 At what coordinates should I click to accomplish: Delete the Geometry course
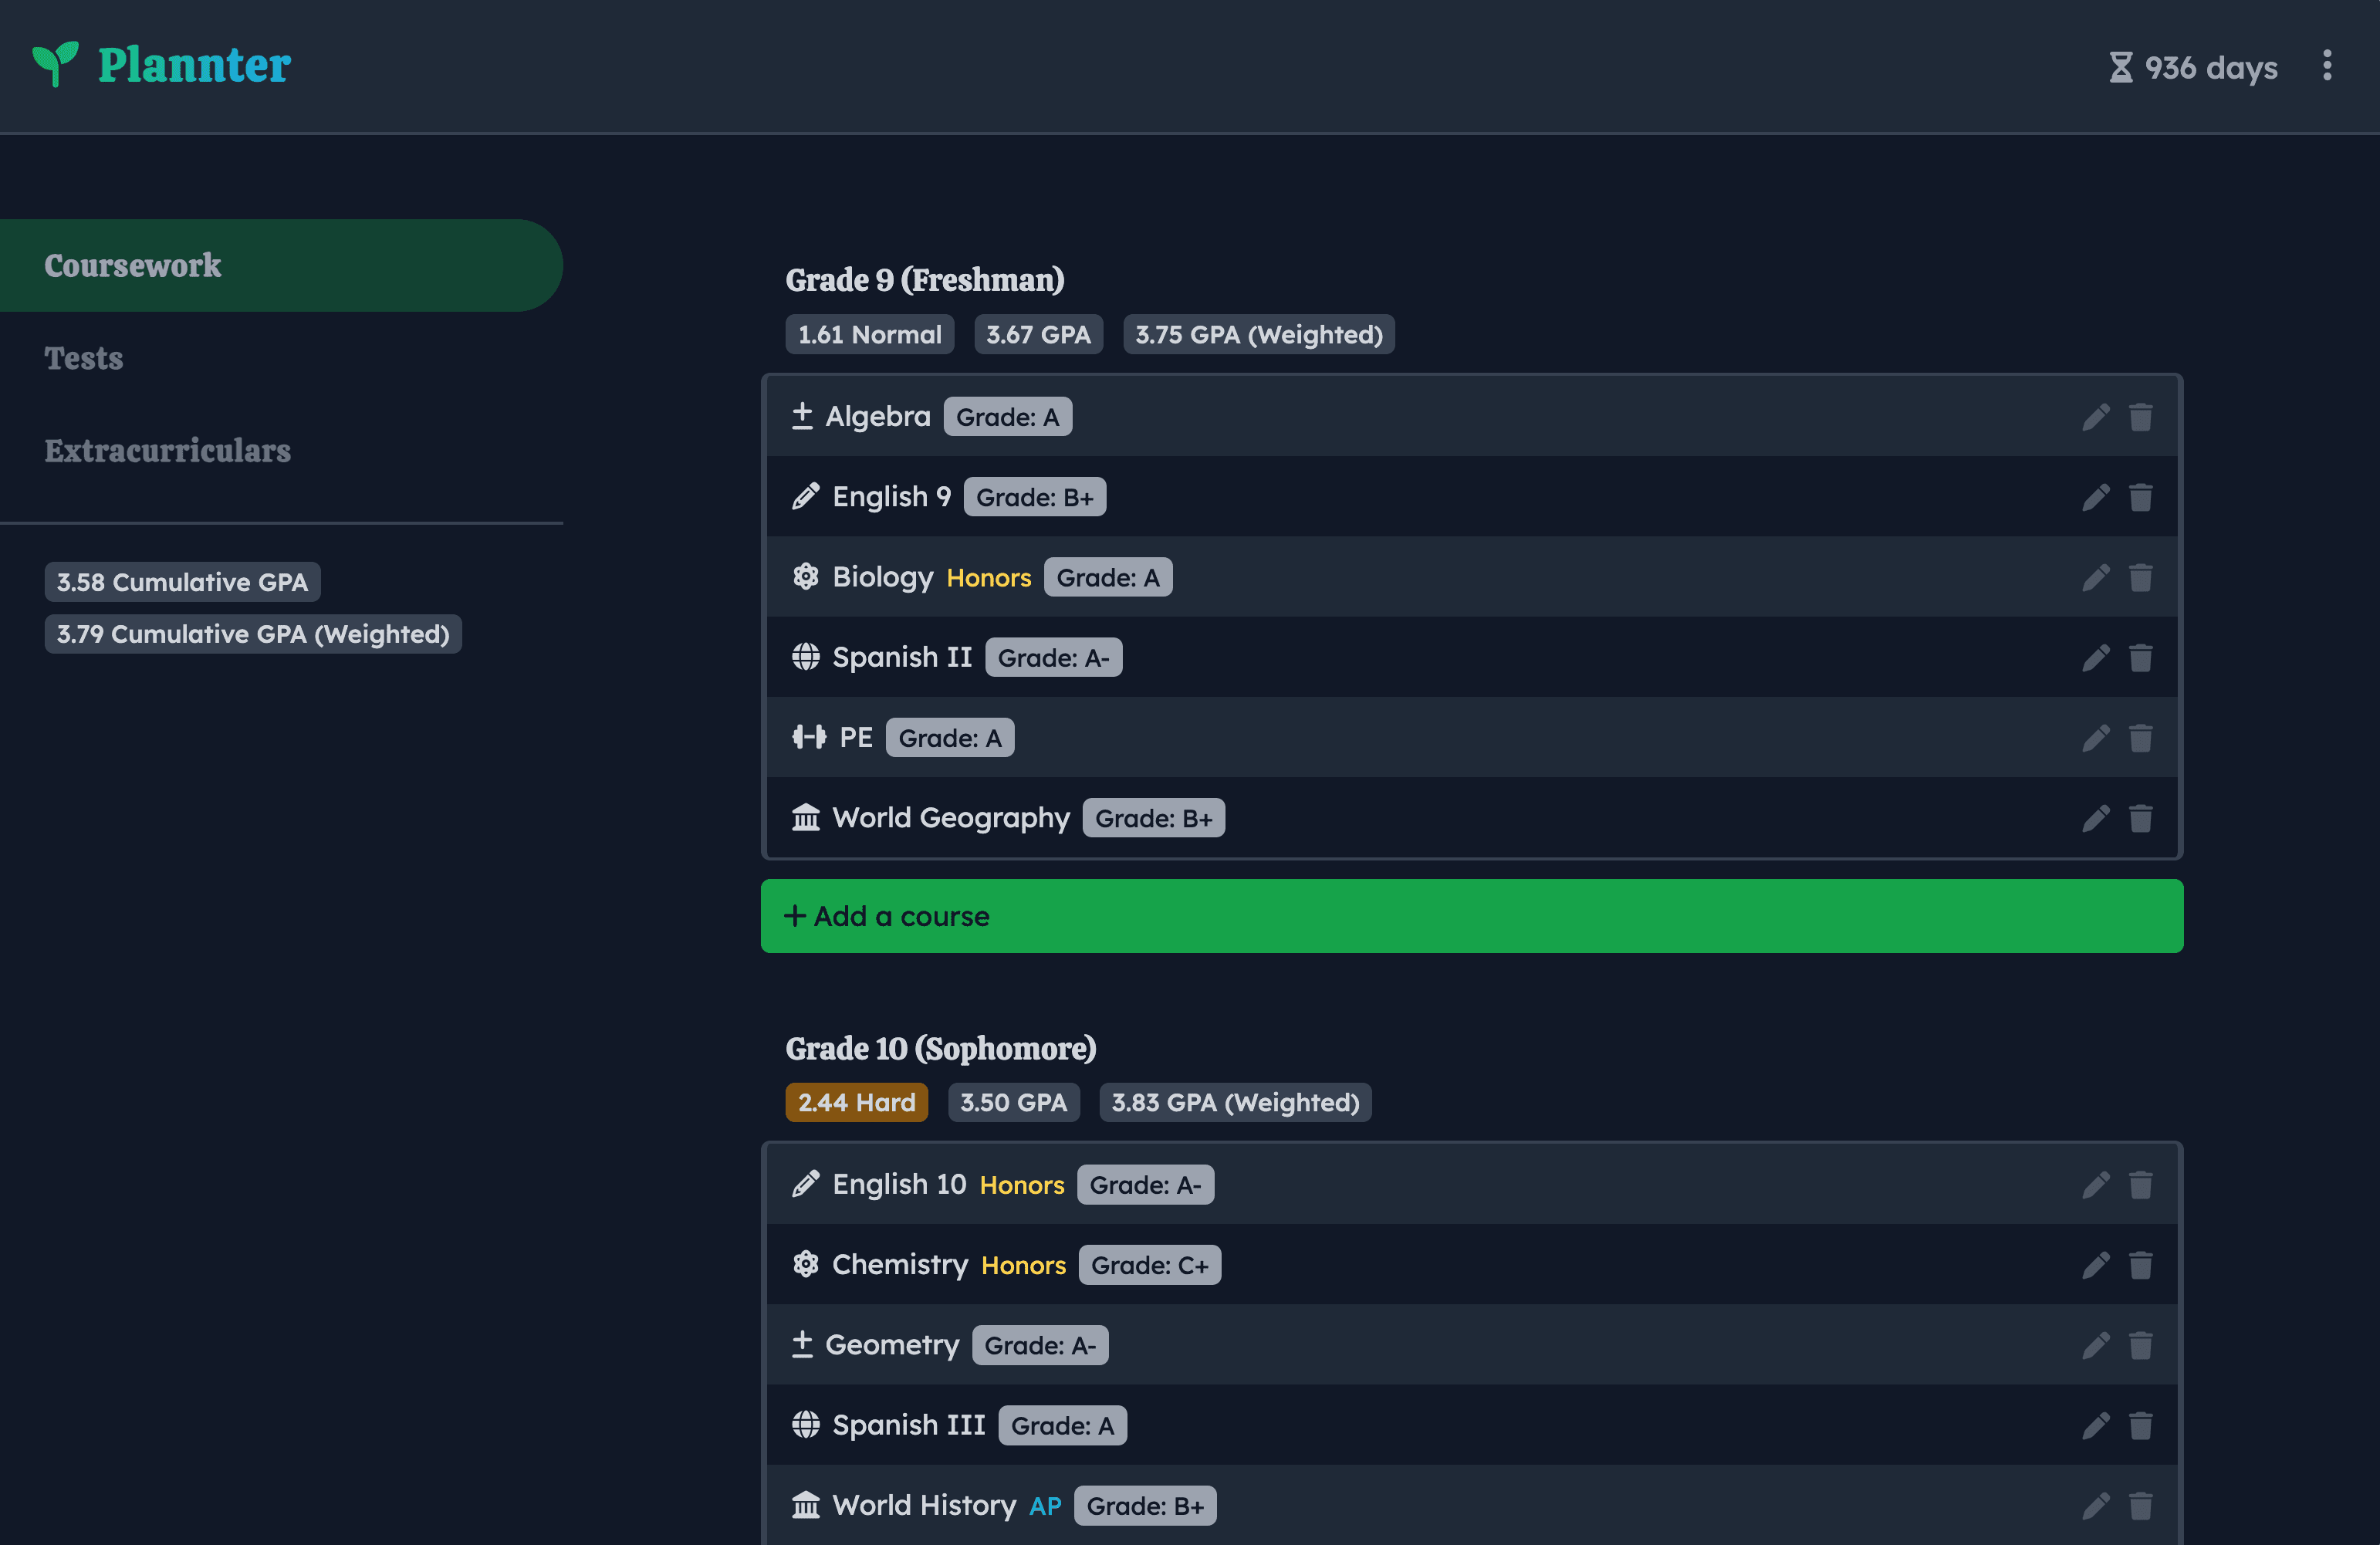coord(2140,1346)
